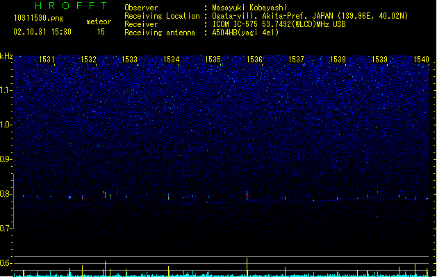Click the 'Receiver' field label
This screenshot has width=437, height=277.
tap(141, 24)
